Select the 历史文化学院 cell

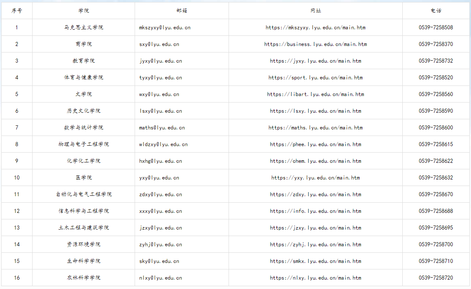tap(83, 111)
